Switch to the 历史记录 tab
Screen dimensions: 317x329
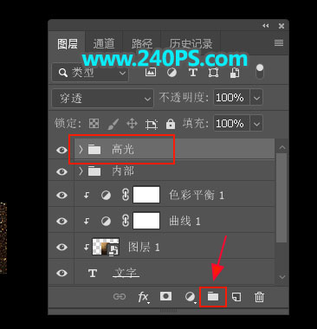tap(191, 43)
